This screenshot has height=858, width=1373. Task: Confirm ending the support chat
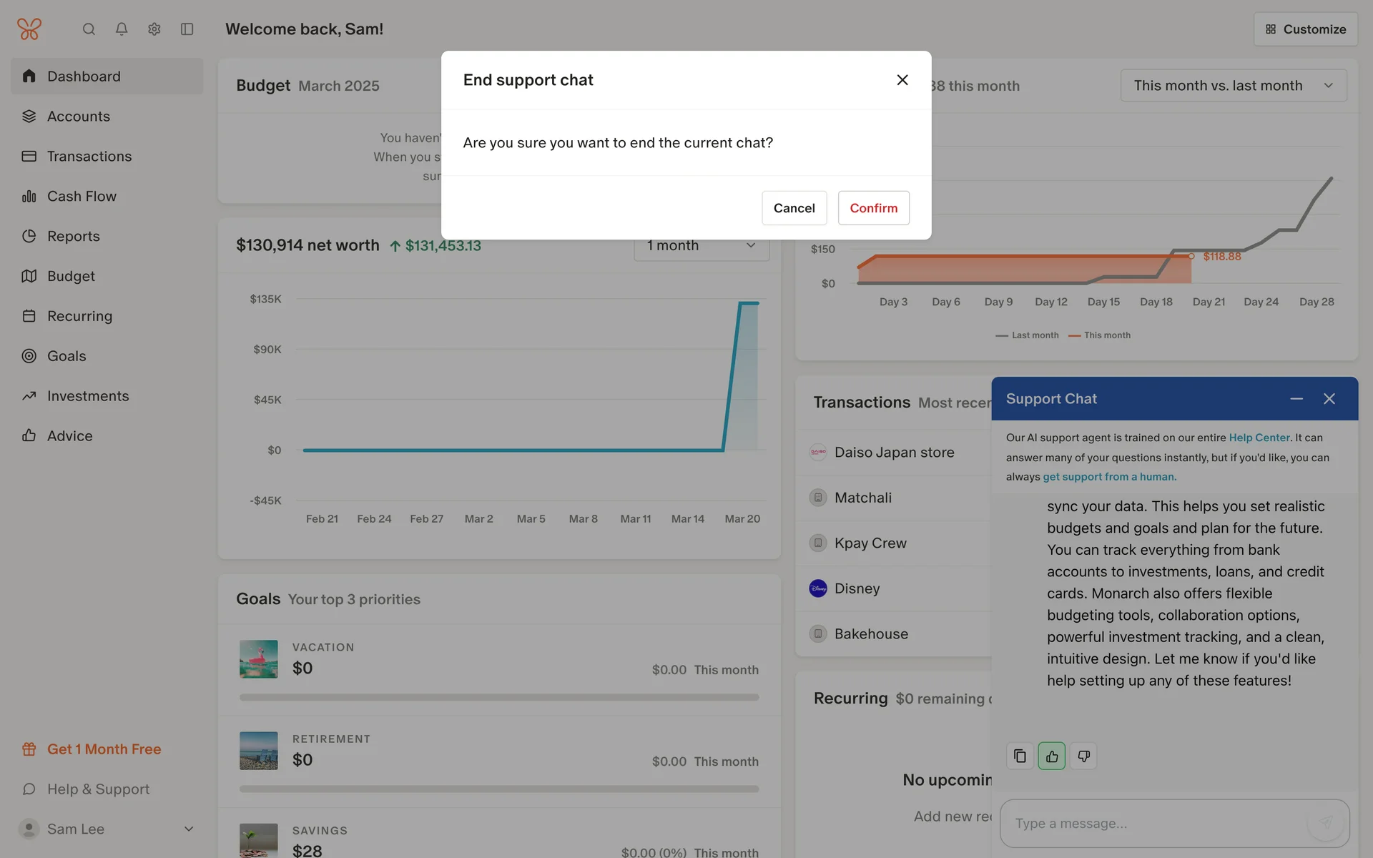click(x=873, y=208)
